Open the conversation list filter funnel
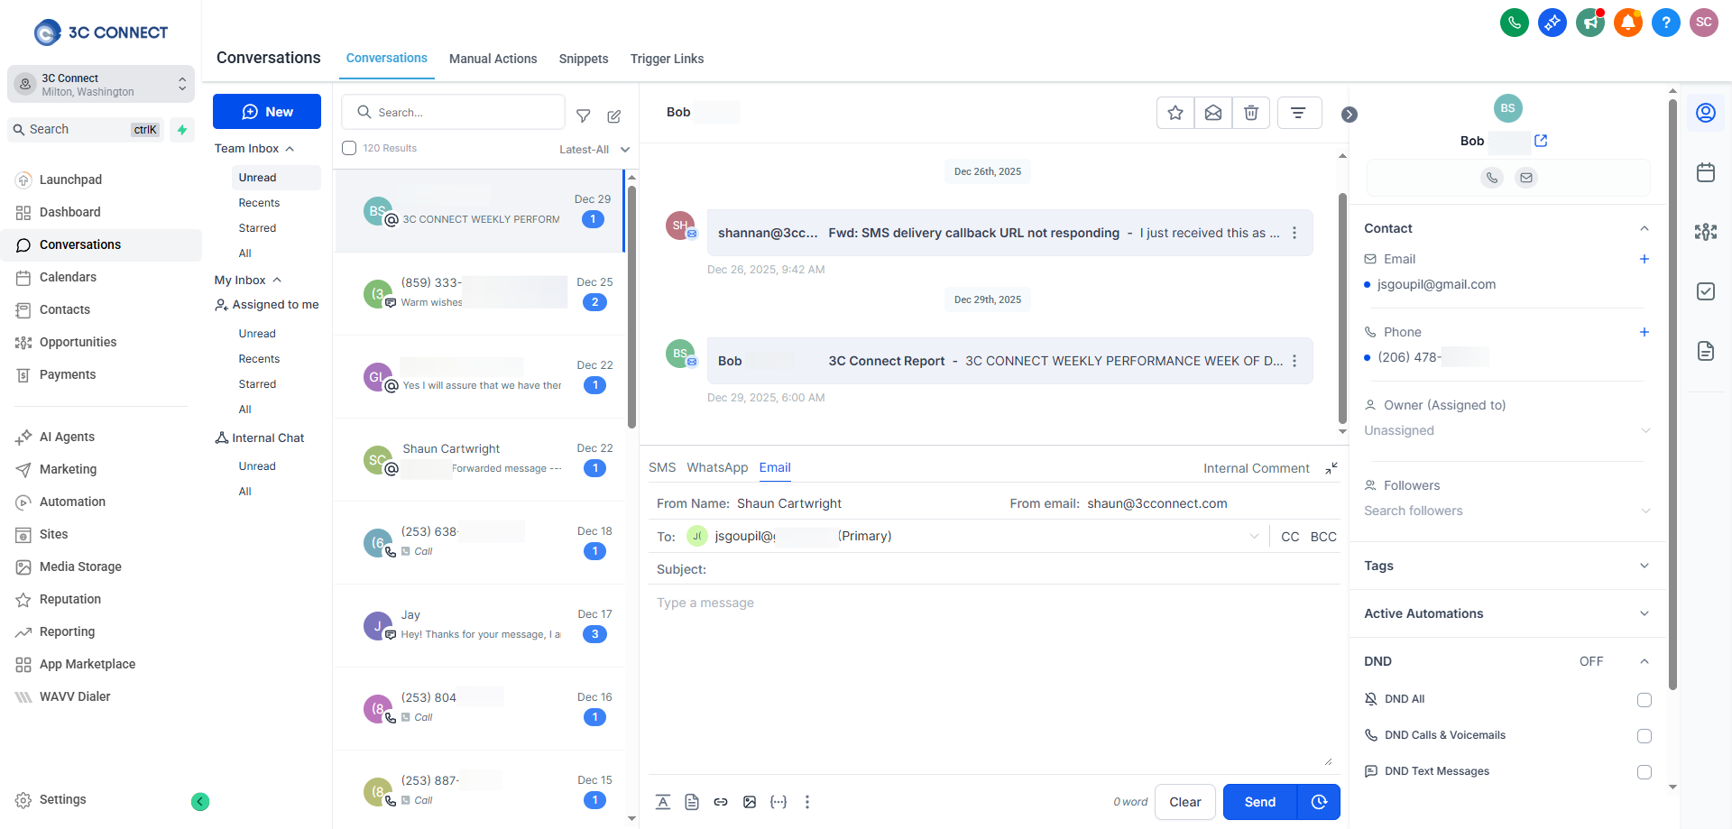Image resolution: width=1732 pixels, height=829 pixels. (584, 115)
